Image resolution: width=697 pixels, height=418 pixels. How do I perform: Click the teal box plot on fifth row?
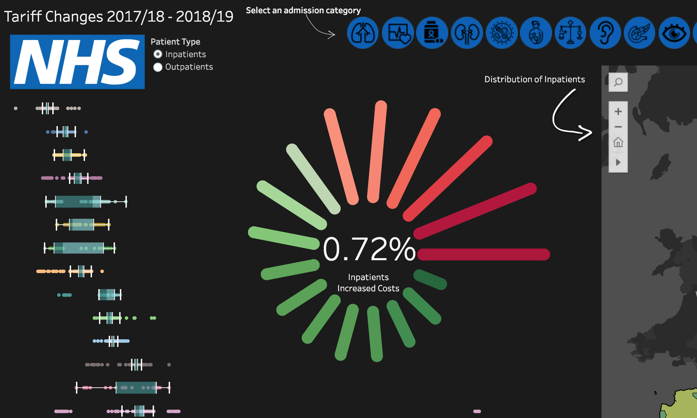[x=78, y=202]
